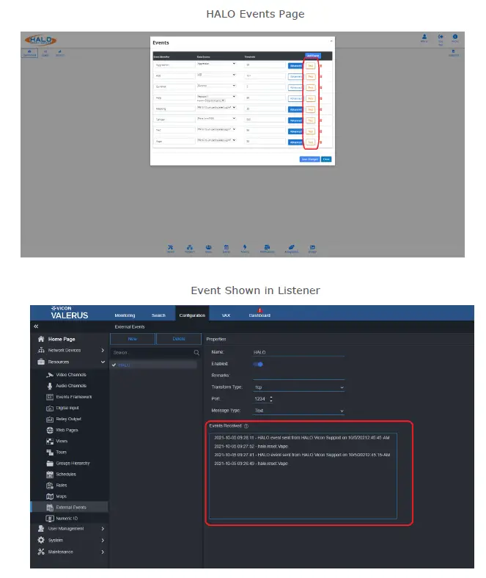Click Save Changes in Events dialog
Image resolution: width=486 pixels, height=578 pixels.
click(x=309, y=159)
